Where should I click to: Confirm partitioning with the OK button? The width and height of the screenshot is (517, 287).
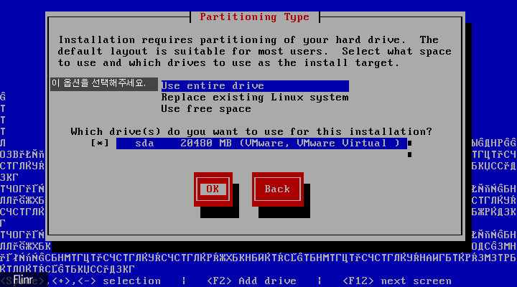tap(213, 189)
